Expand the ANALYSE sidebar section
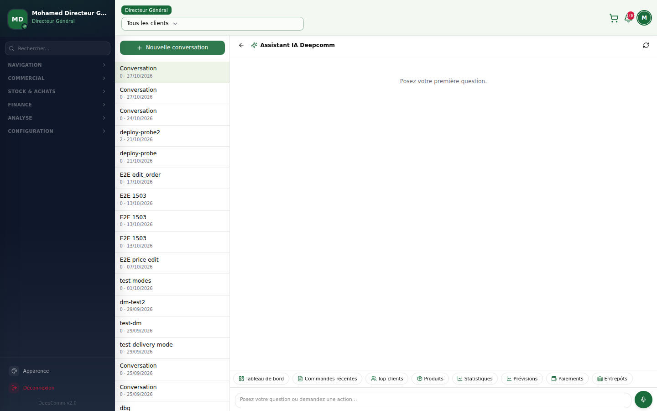Screen dimensions: 657x411 57,118
